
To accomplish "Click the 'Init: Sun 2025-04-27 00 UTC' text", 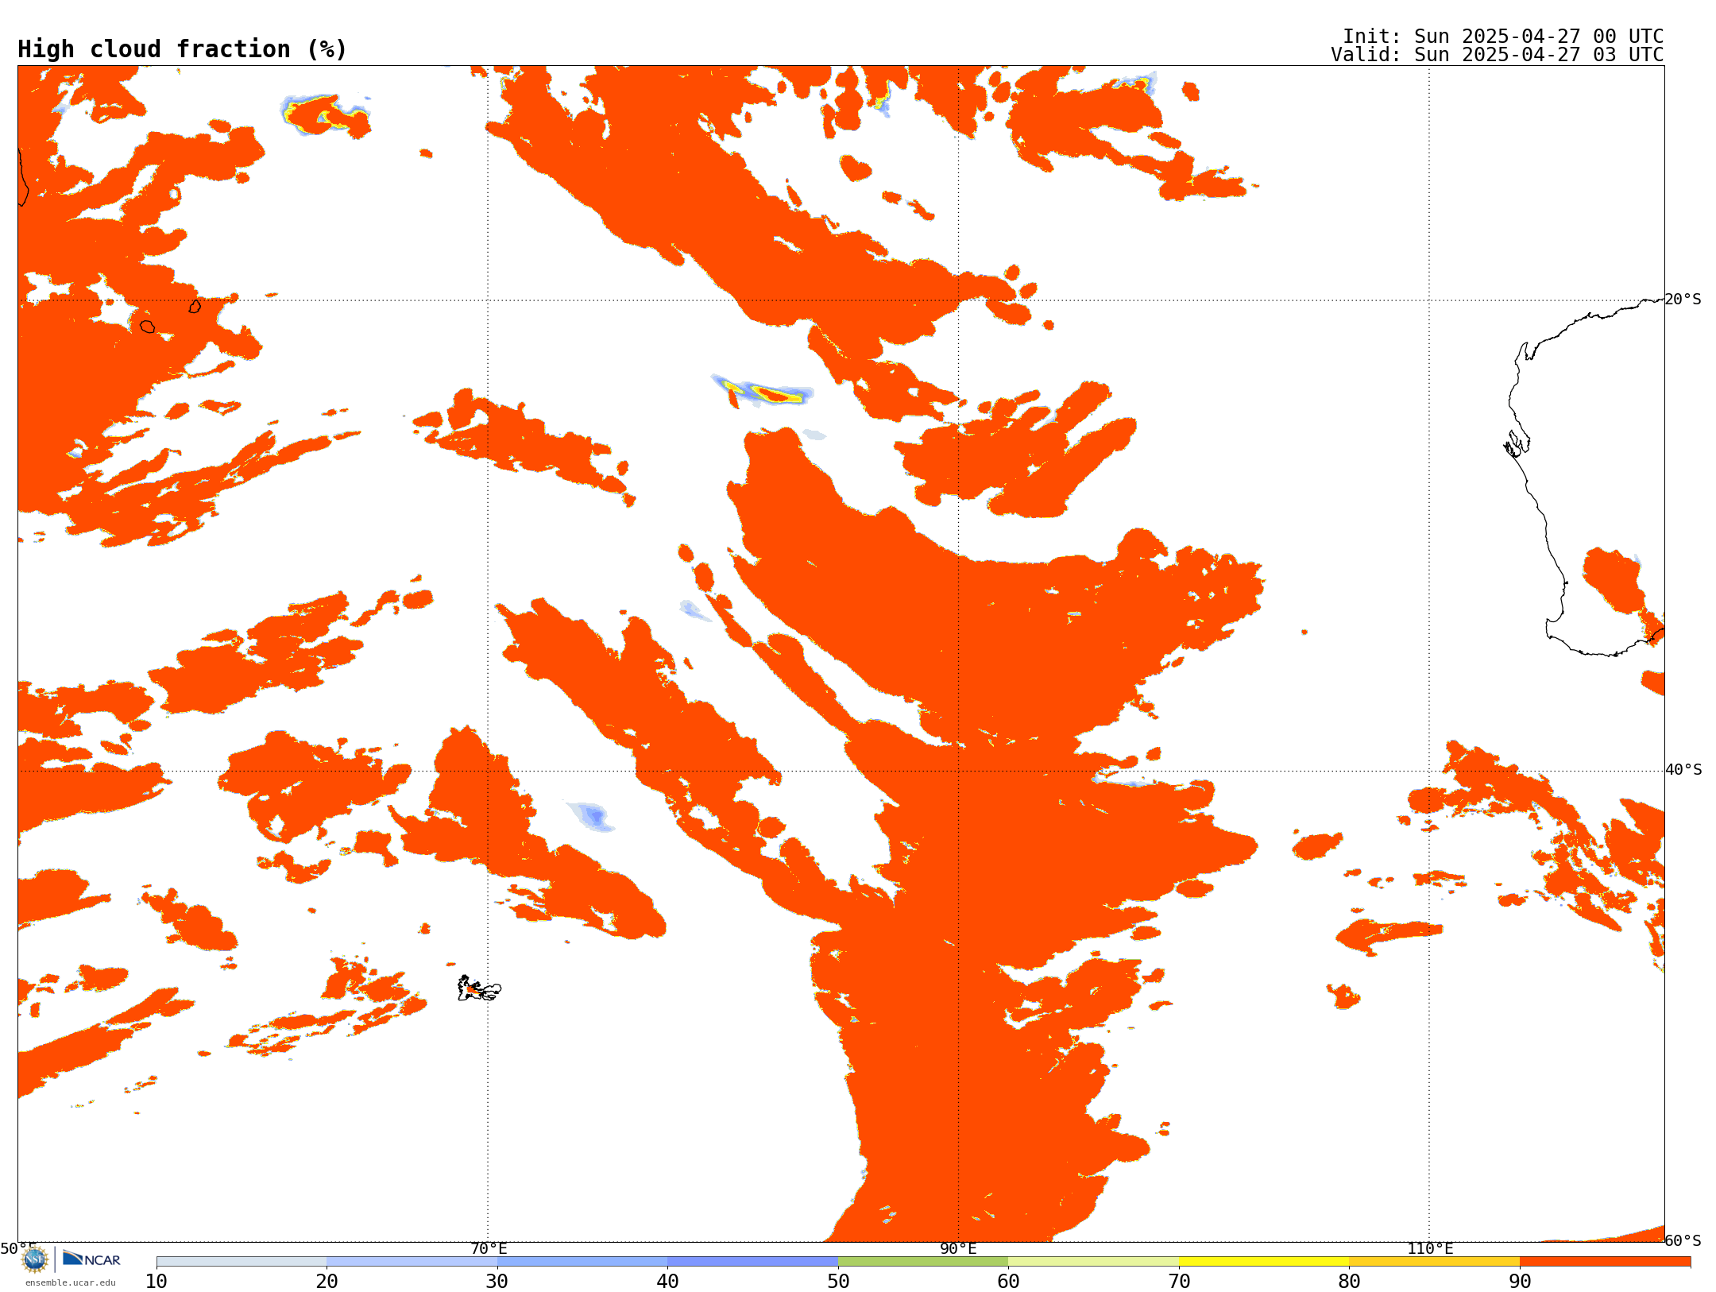I will point(1503,37).
